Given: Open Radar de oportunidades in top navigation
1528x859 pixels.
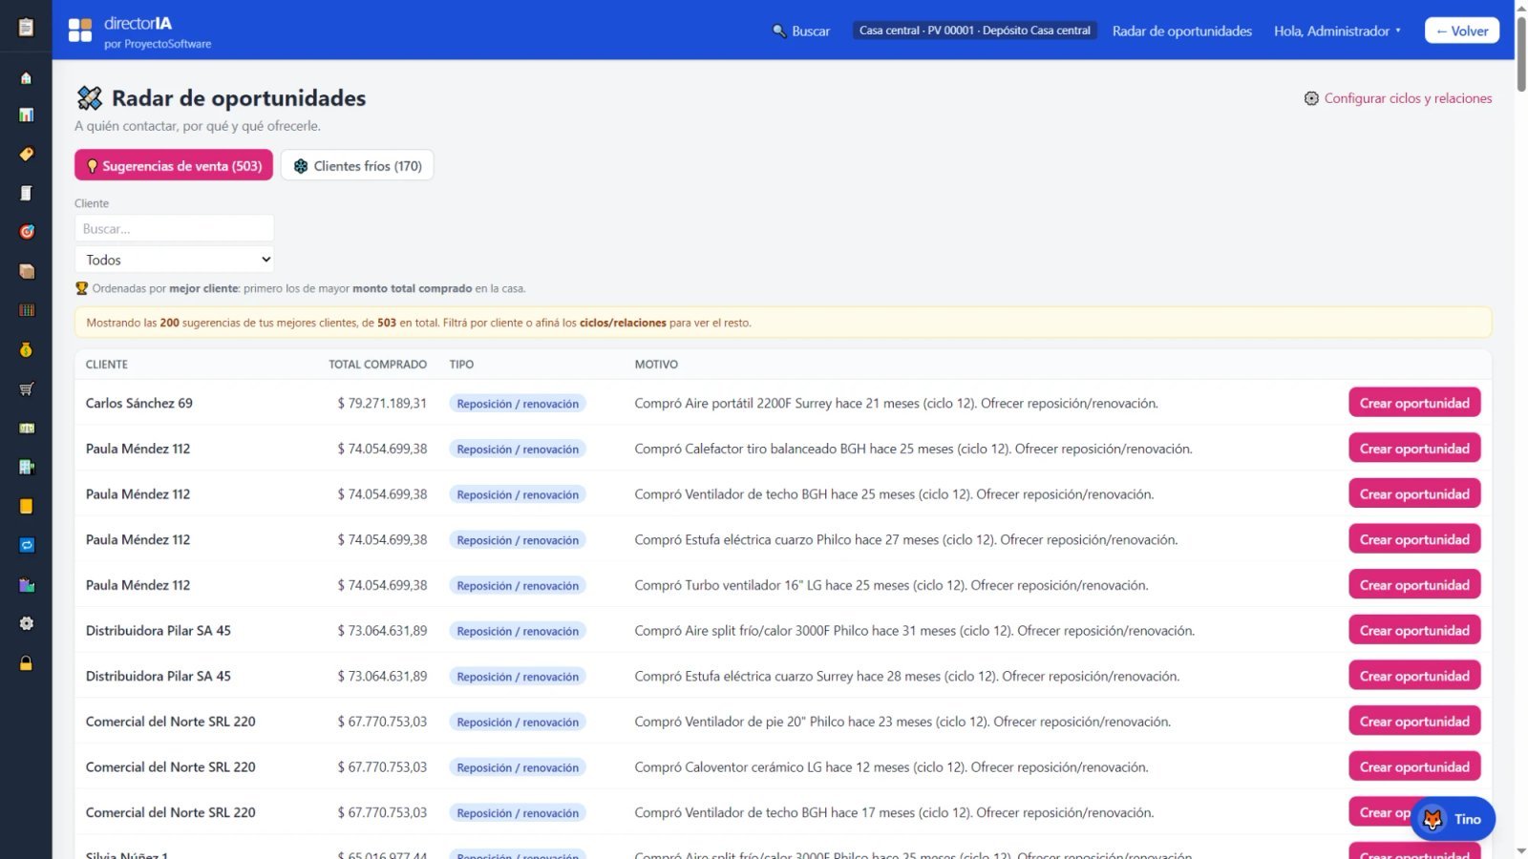Looking at the screenshot, I should click(1181, 31).
